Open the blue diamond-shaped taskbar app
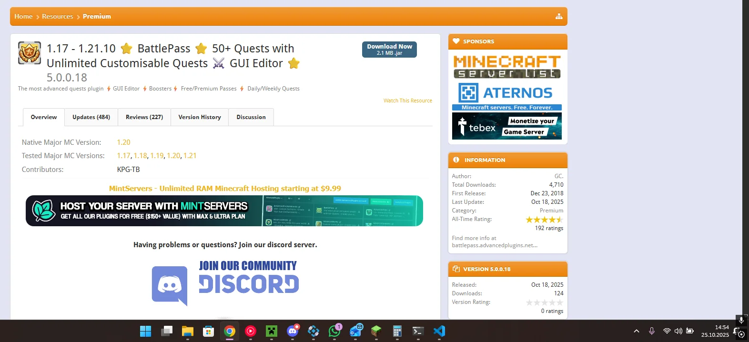Viewport: 749px width, 342px height. click(314, 331)
